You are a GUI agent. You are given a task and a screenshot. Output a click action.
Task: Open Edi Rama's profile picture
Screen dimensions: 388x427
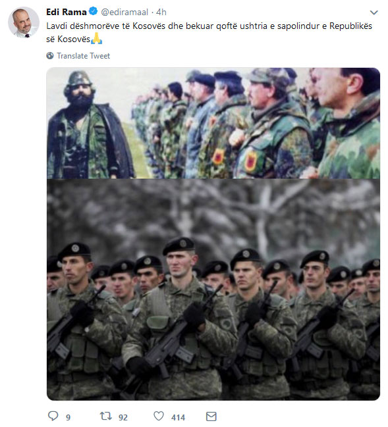pyautogui.click(x=24, y=22)
